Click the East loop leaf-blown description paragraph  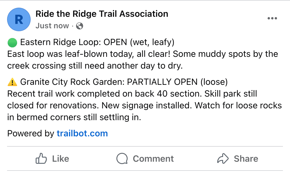pos(142,60)
